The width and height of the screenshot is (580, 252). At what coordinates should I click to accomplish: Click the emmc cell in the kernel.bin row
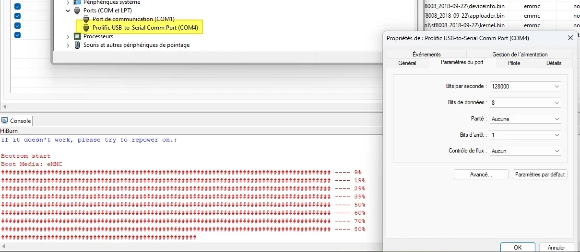click(x=532, y=25)
